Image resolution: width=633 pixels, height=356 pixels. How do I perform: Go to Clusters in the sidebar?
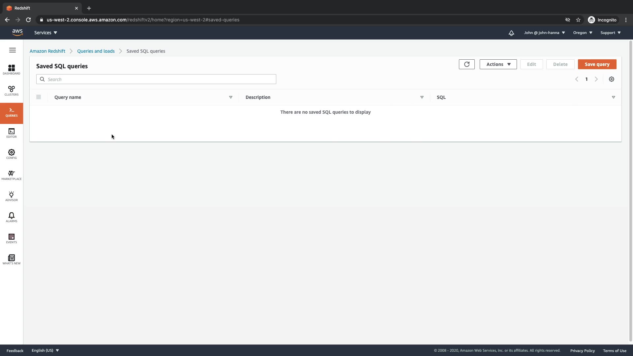click(x=12, y=91)
